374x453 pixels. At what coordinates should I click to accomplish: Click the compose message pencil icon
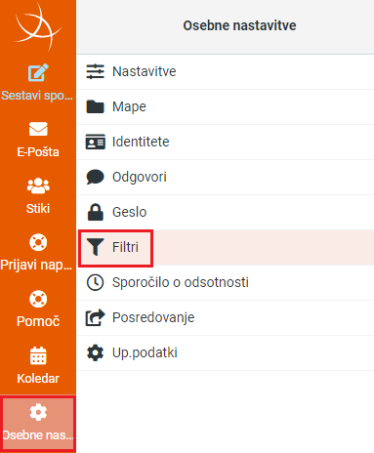click(38, 72)
